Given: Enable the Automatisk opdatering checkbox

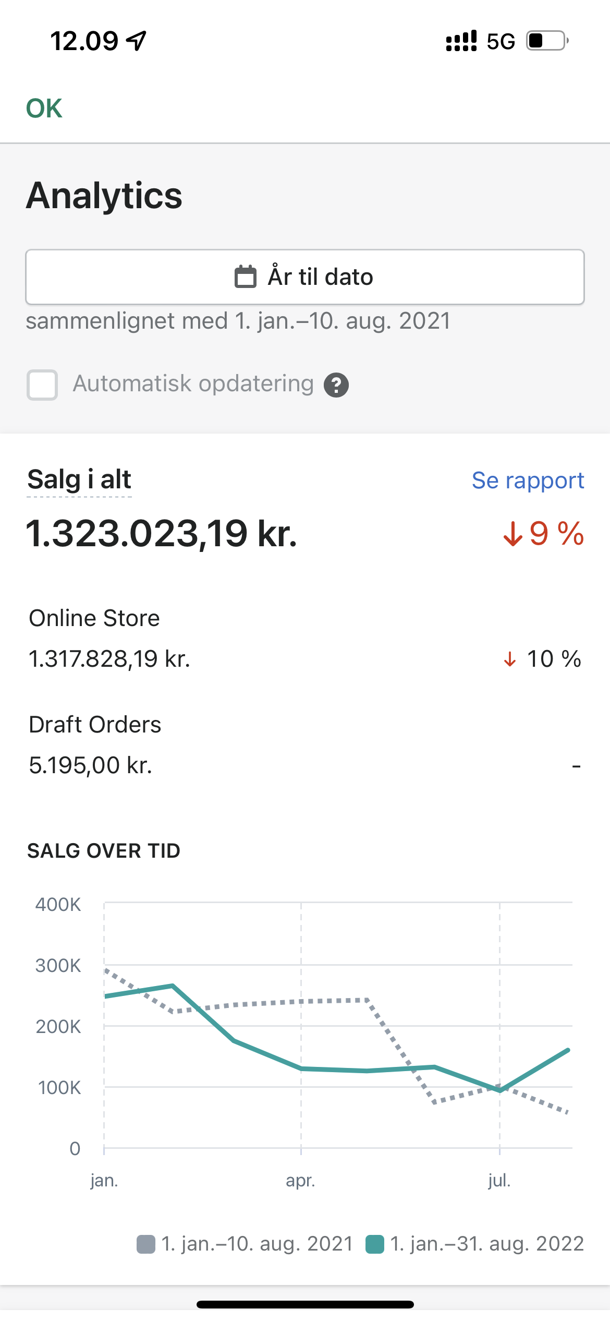Looking at the screenshot, I should [42, 385].
